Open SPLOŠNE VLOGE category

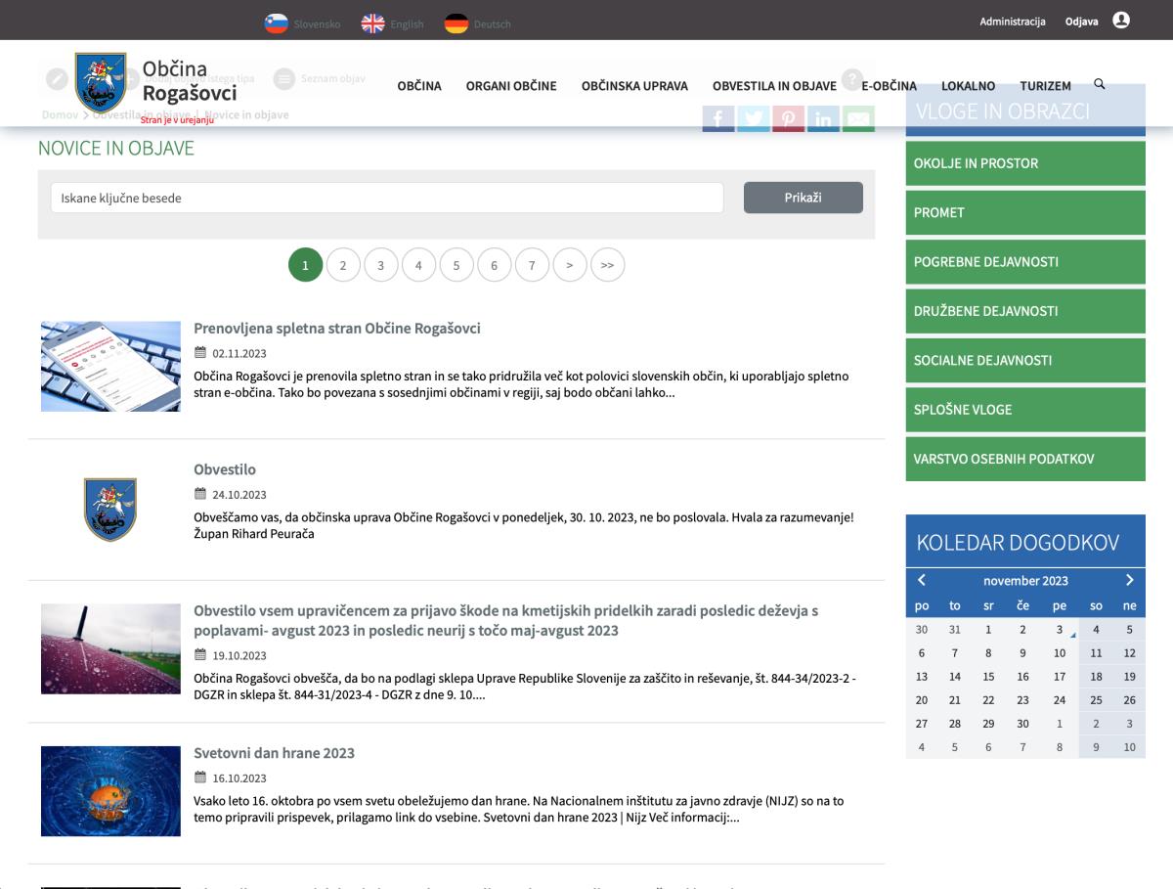pos(1025,410)
